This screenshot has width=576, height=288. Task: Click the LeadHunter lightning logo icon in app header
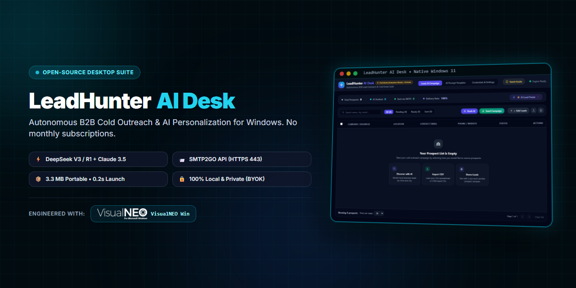(x=342, y=85)
